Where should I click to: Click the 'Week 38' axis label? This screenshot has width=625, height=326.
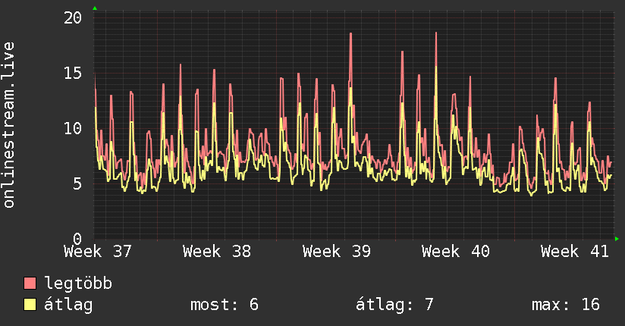217,252
